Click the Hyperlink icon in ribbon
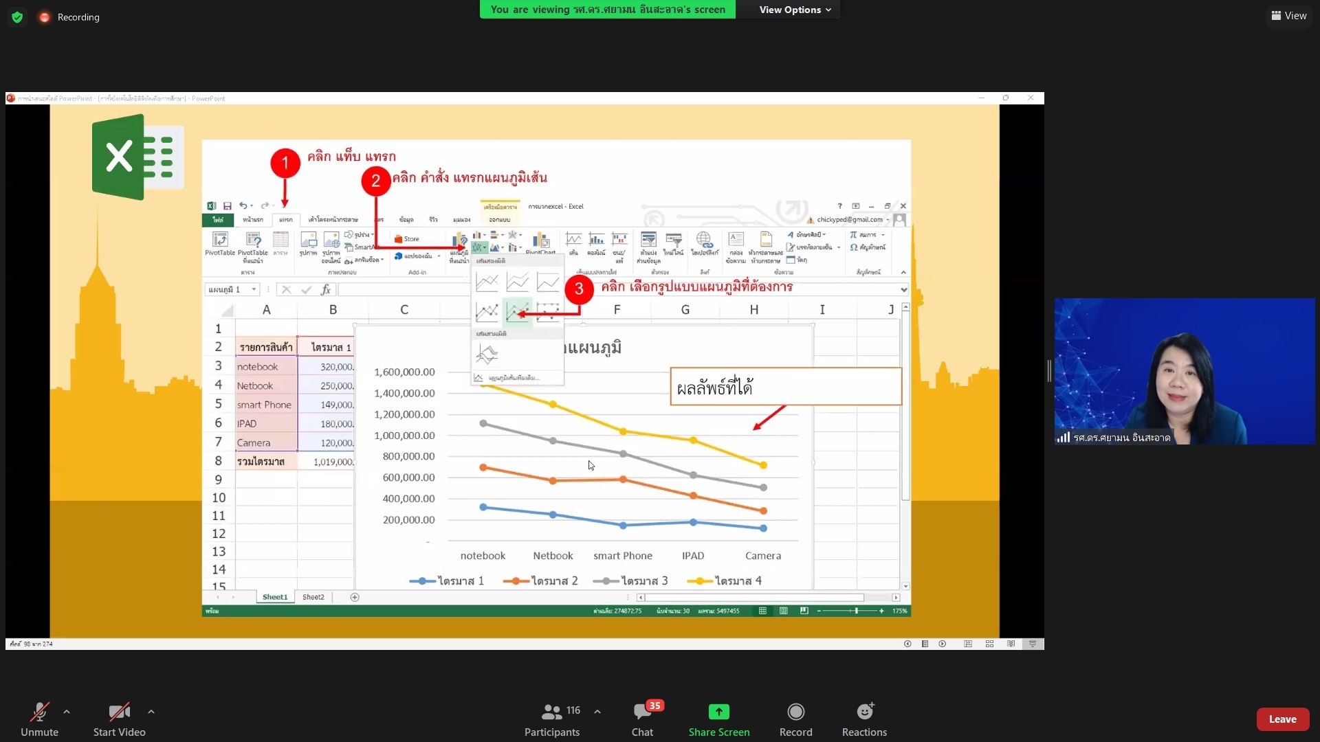The height and width of the screenshot is (742, 1320). (x=704, y=245)
